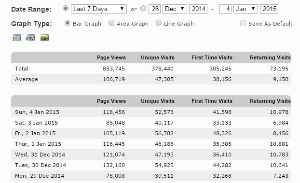The height and width of the screenshot is (183, 300).
Task: Click Returning Visits header in totals table
Action: click(x=270, y=57)
